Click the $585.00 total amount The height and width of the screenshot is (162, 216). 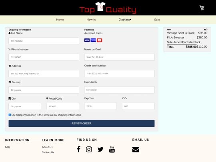click(191, 47)
